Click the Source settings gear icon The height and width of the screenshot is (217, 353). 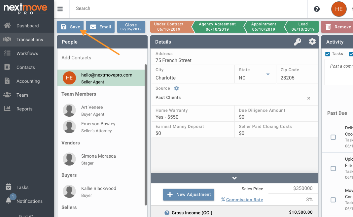pos(176,88)
